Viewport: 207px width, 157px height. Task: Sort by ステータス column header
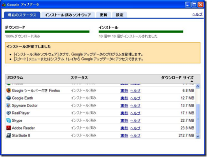[79, 77]
